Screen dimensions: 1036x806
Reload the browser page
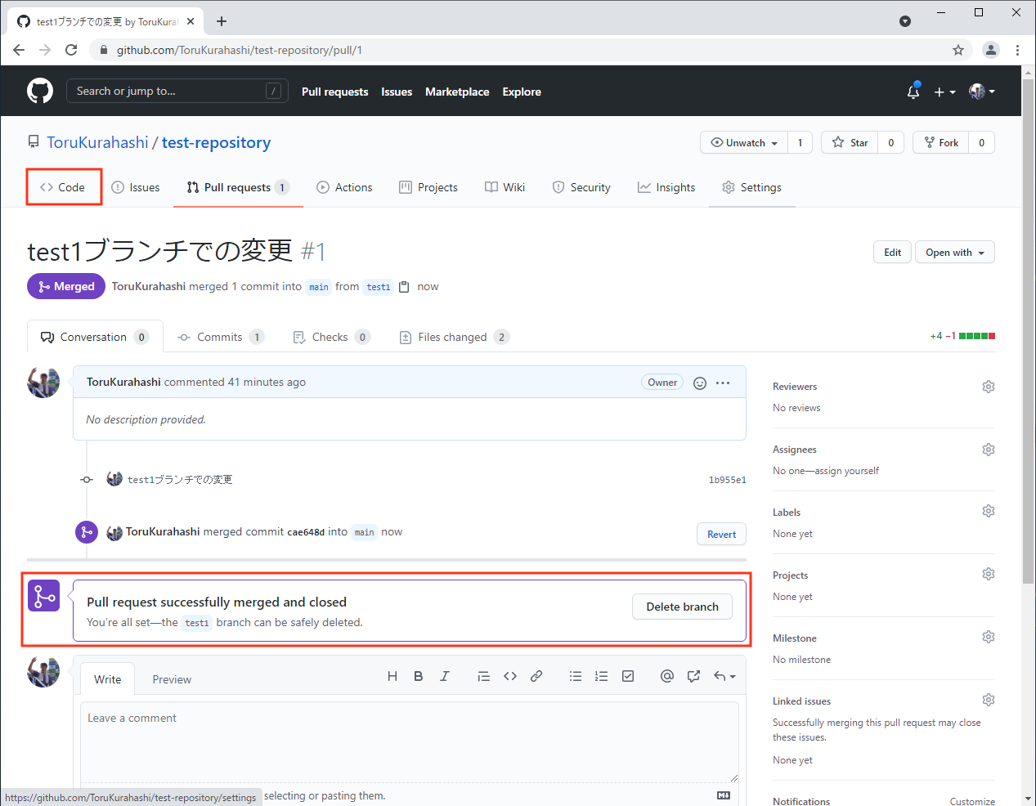(71, 50)
